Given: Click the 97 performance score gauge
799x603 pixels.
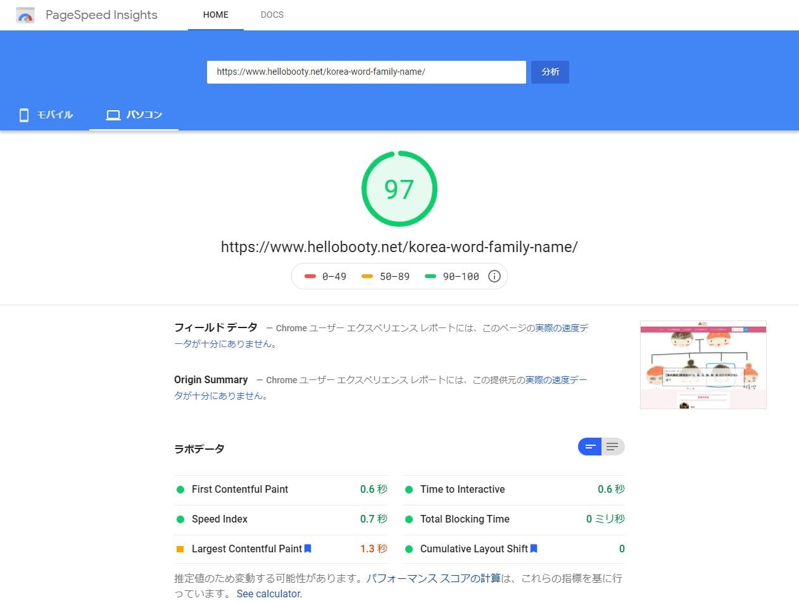Looking at the screenshot, I should (x=399, y=189).
